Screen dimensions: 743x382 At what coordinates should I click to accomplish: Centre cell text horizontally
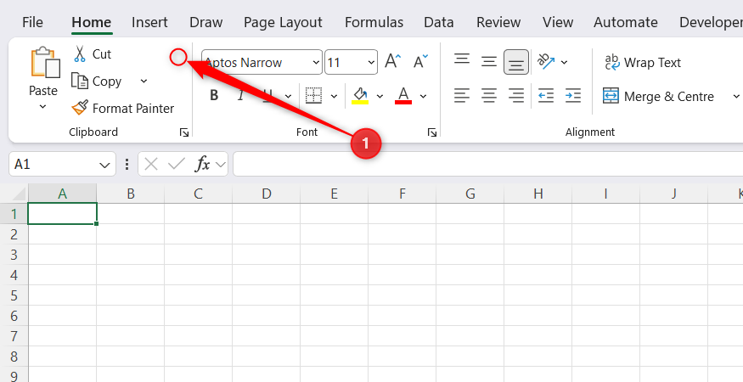pos(489,96)
